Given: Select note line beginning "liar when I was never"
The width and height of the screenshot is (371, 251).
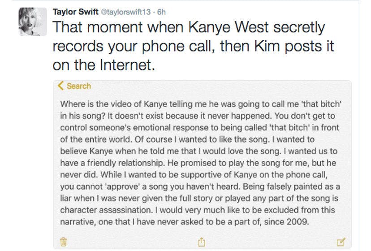Looking at the screenshot, I should (199, 199).
